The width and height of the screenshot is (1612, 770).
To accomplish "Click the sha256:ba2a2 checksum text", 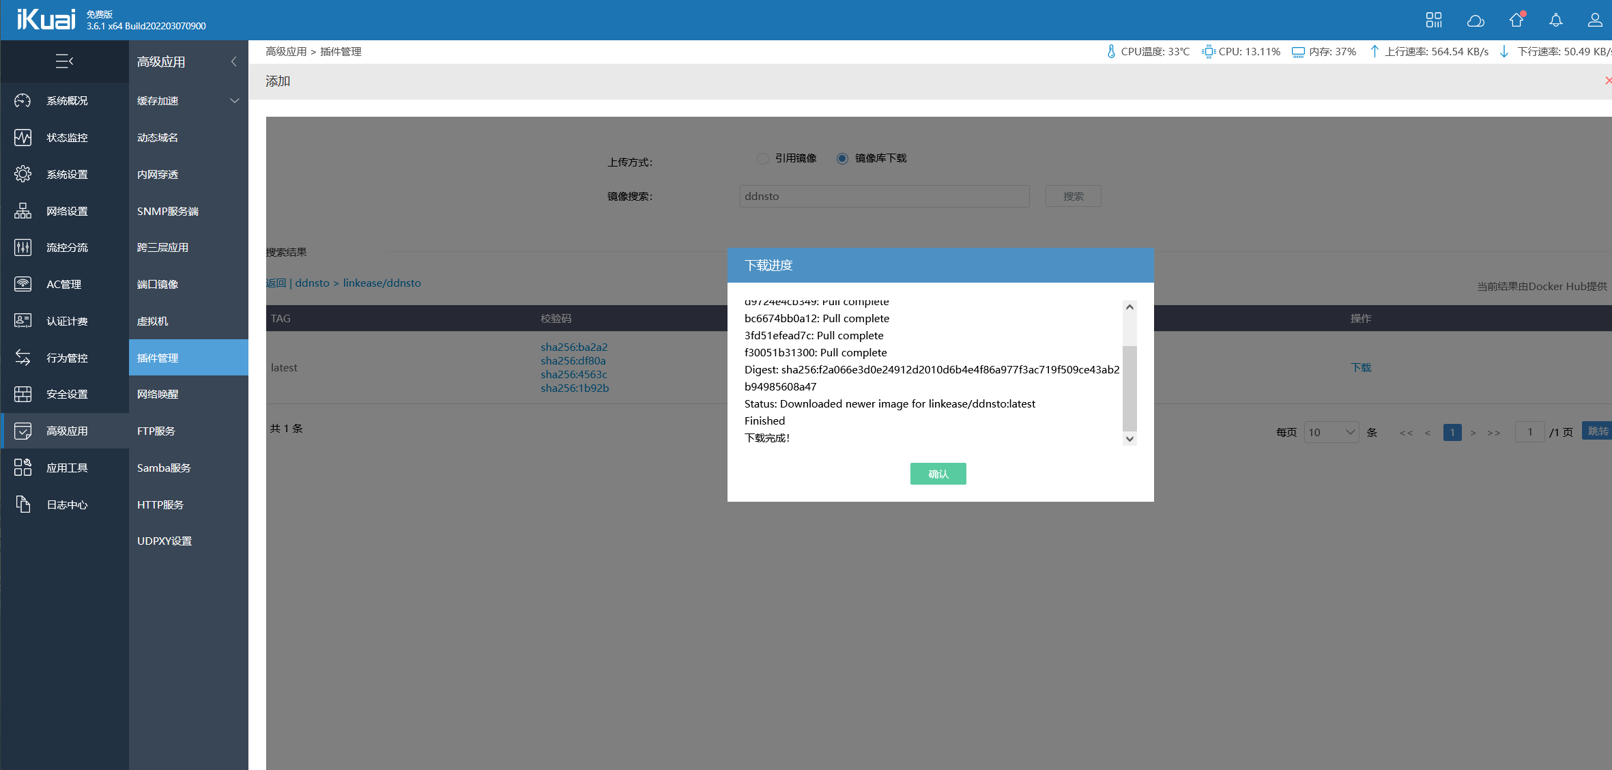I will tap(574, 347).
